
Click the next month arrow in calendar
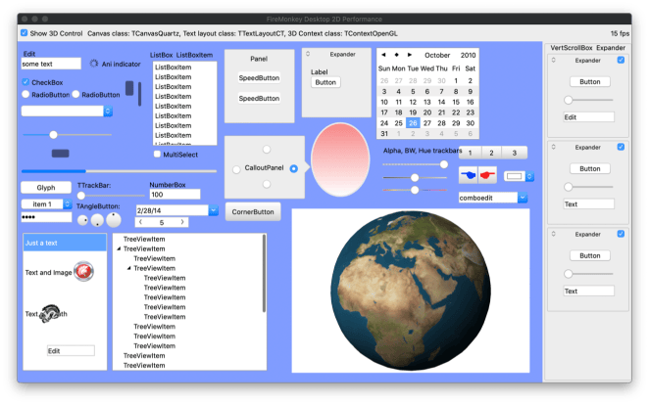[x=410, y=55]
